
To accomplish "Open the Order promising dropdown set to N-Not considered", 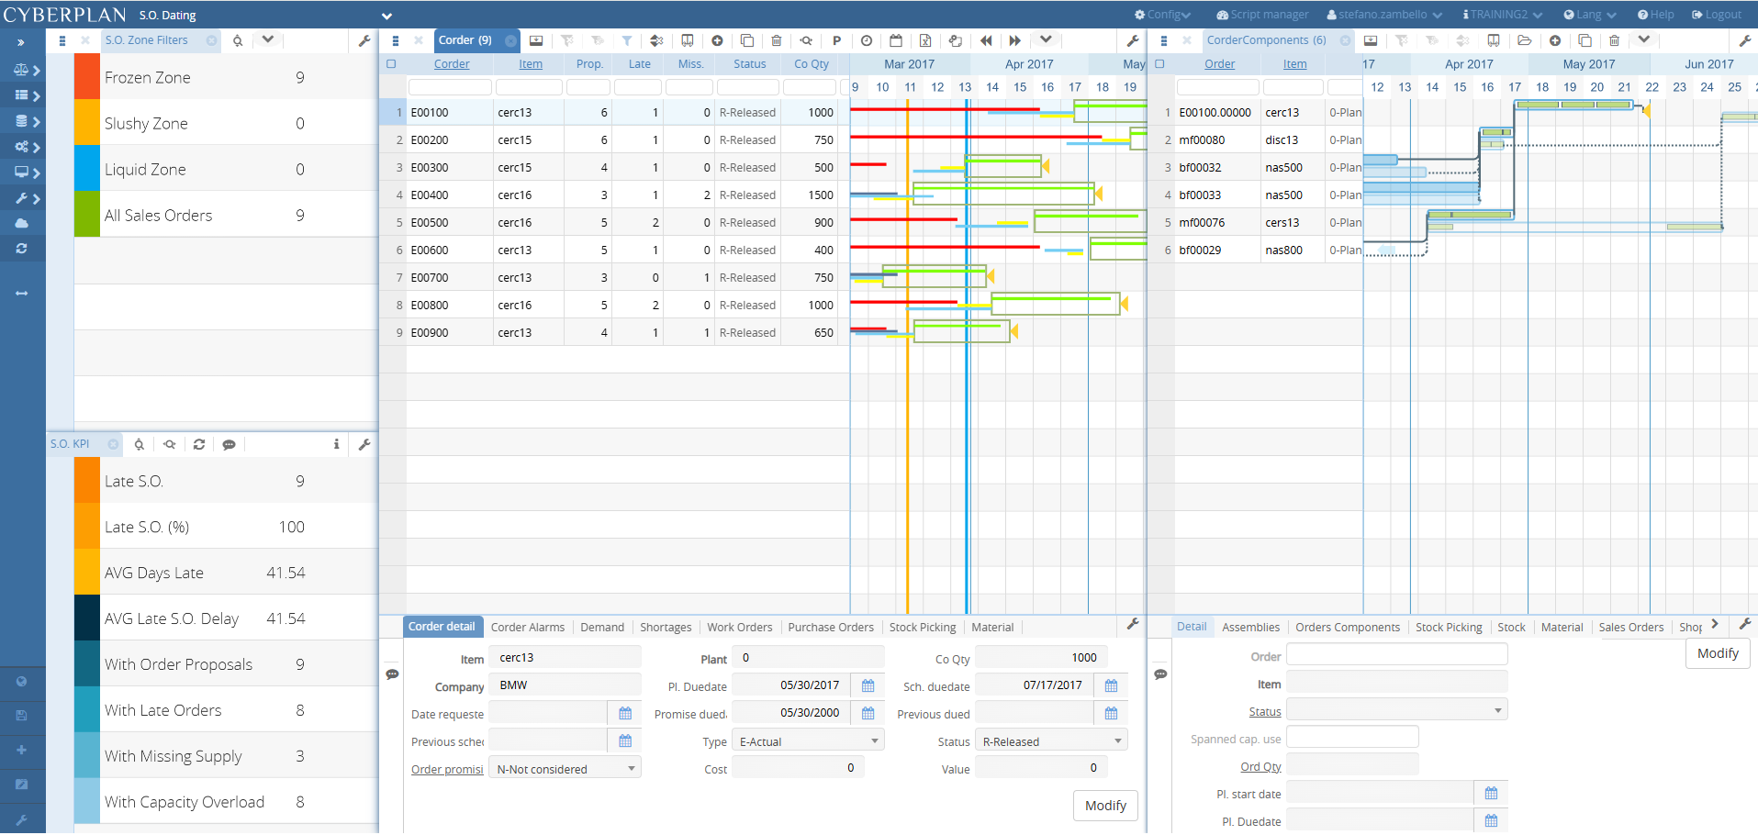I will click(564, 768).
